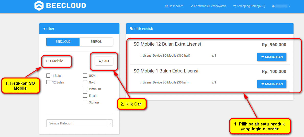Screen dimensions: 304x137
Task: Click the BeeCloud logo
Action: (60, 5)
